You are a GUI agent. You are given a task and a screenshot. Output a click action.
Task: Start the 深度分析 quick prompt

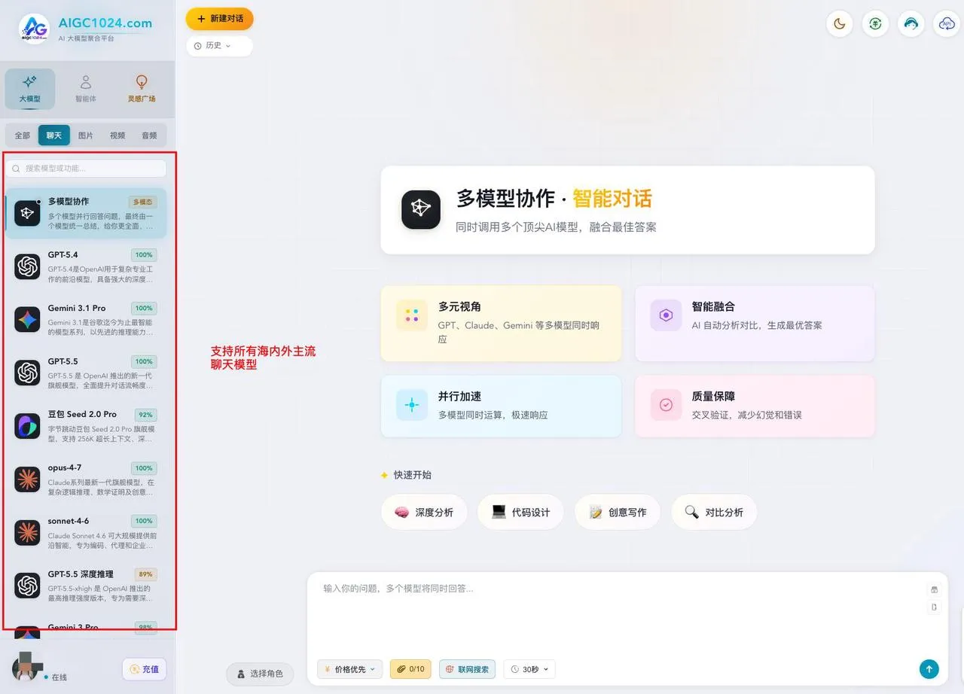[424, 513]
